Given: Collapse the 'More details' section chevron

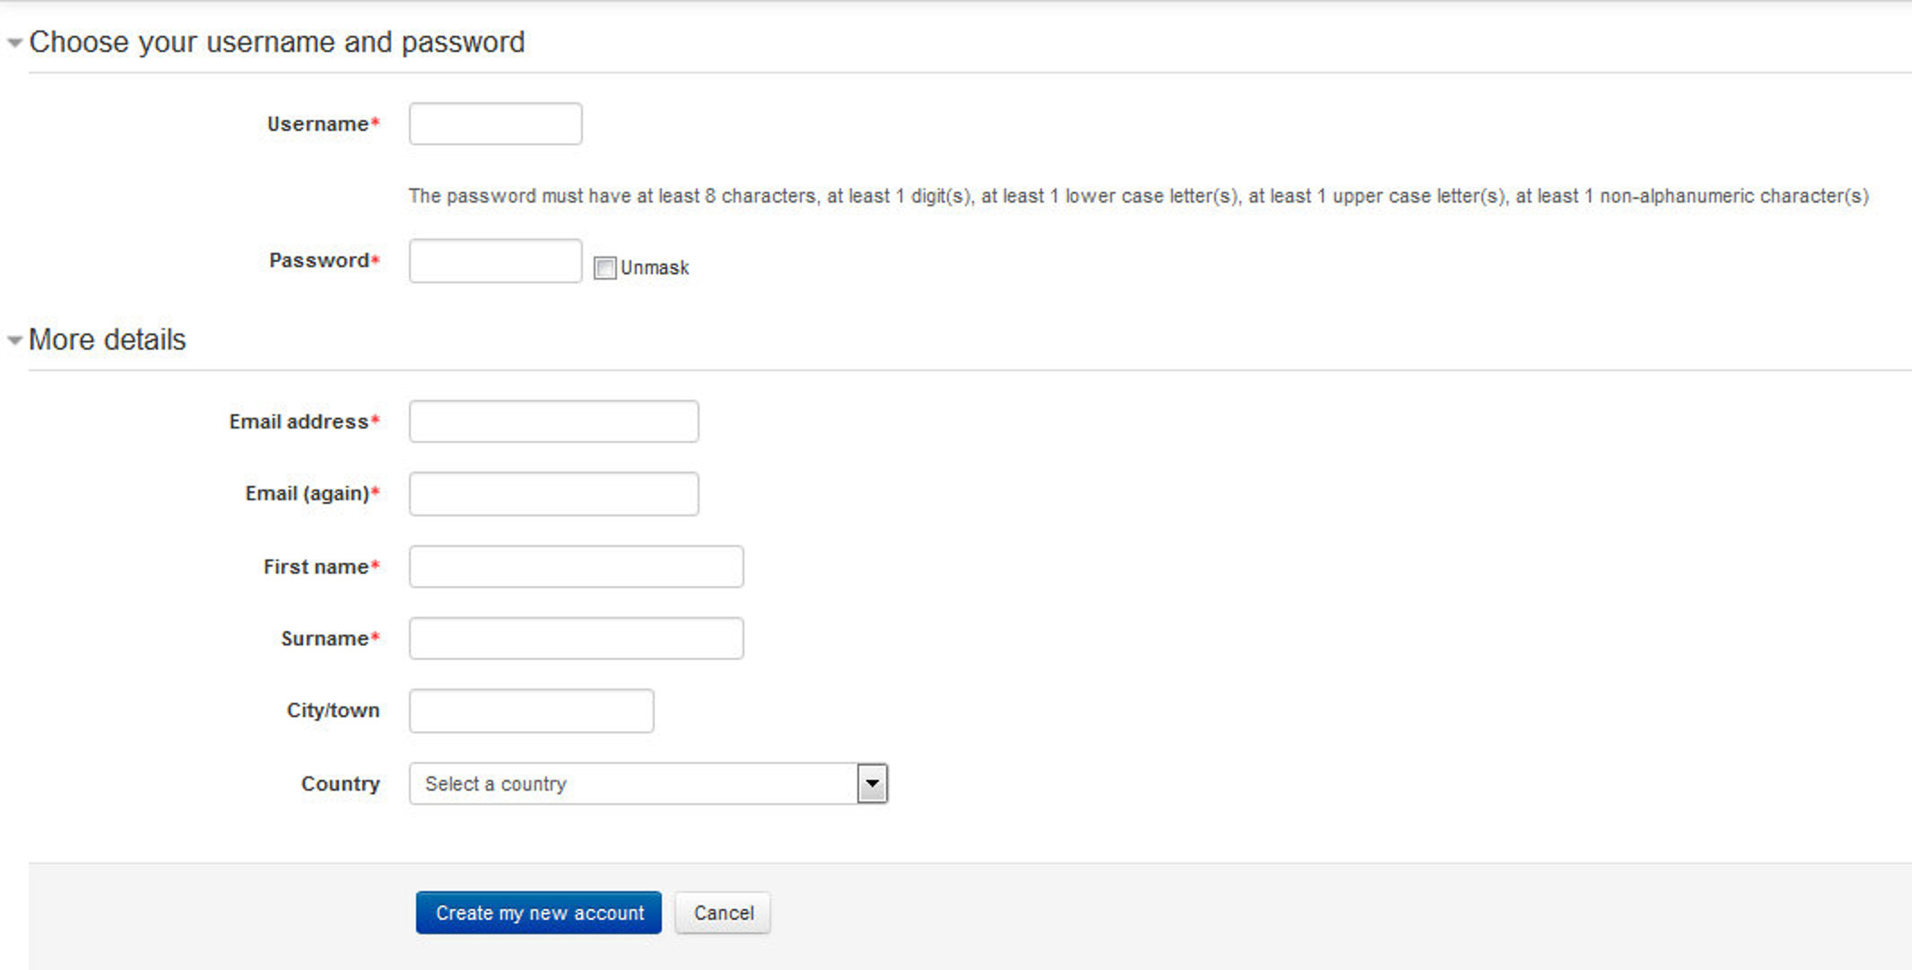Looking at the screenshot, I should pos(13,341).
